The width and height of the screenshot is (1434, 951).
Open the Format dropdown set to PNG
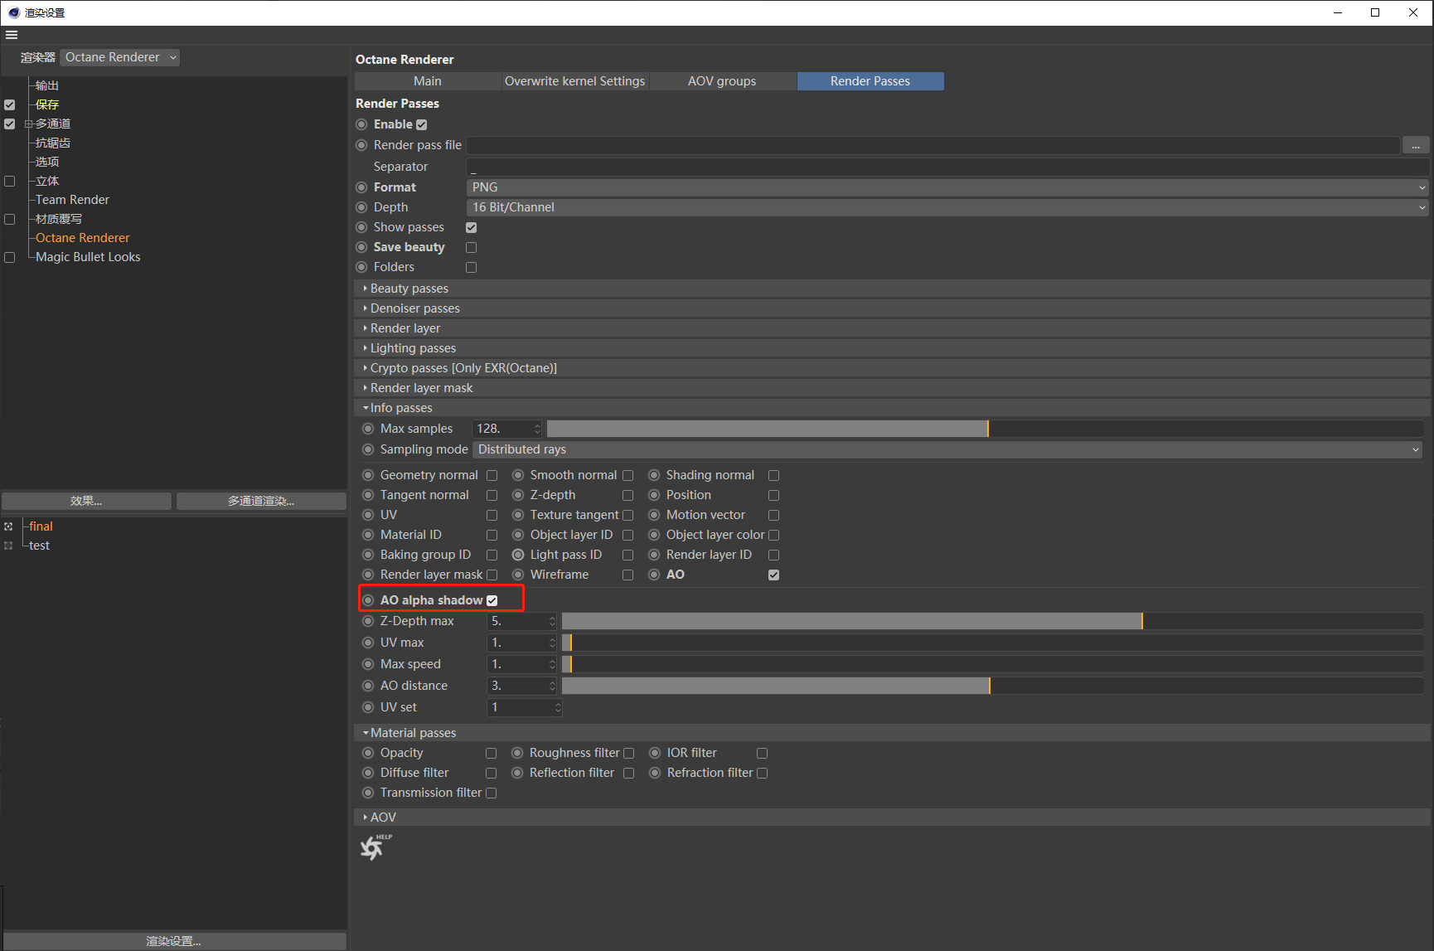tap(947, 187)
